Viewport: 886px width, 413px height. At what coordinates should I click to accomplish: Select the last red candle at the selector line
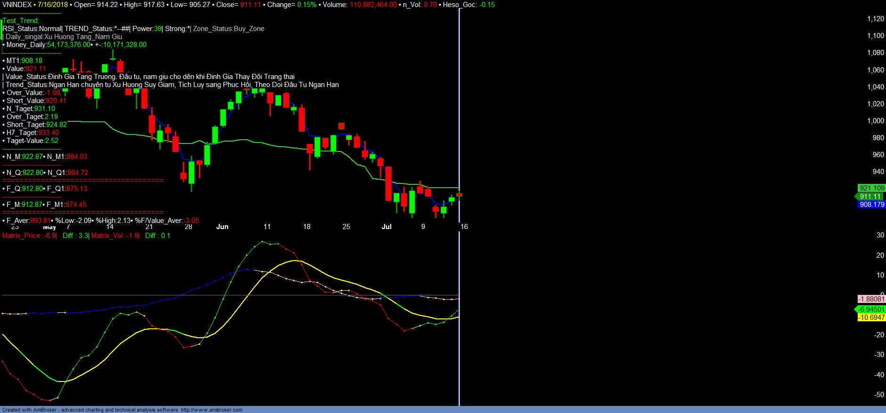click(459, 195)
